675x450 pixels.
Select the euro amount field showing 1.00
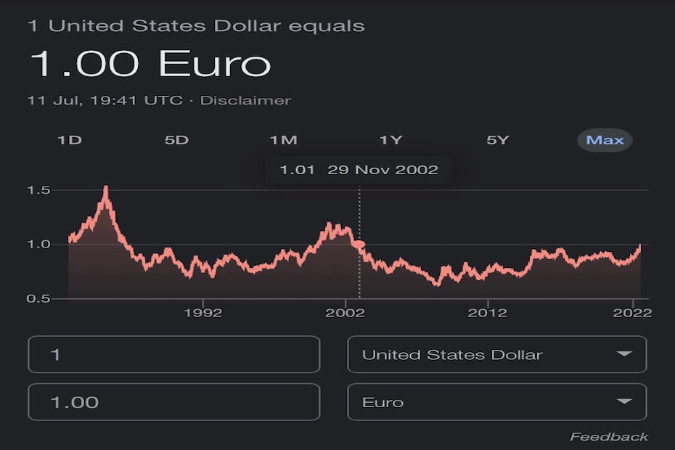(174, 401)
